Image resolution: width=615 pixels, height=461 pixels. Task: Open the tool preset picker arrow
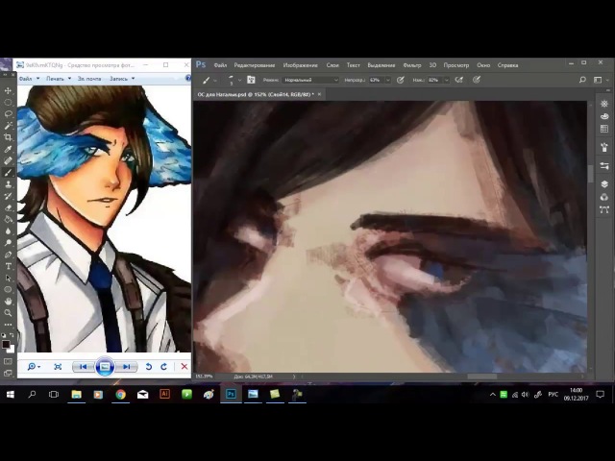point(215,81)
